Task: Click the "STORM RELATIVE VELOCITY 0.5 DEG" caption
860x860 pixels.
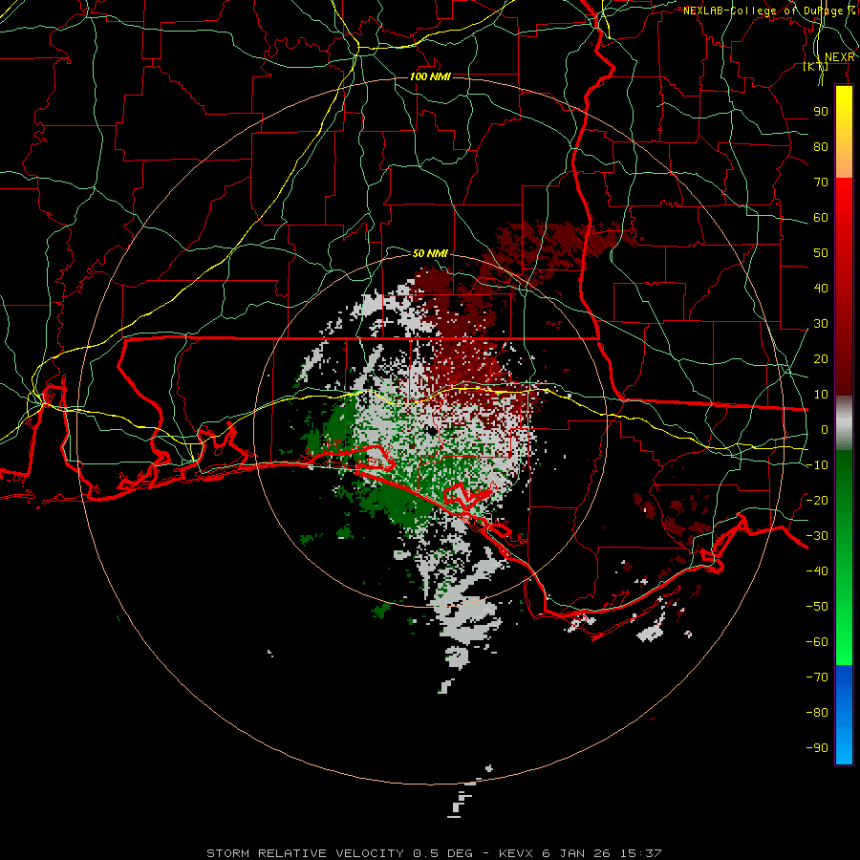Action: [339, 853]
